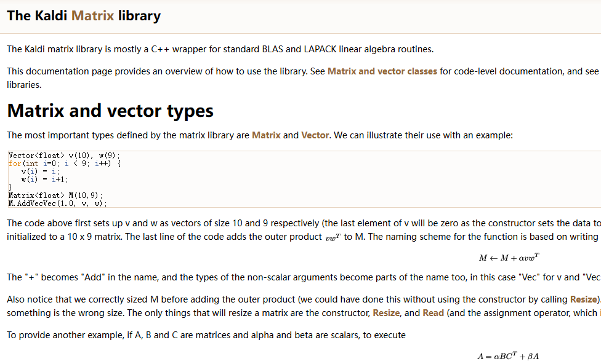
Task: Click the sentence about BLAS and LAPACK wrapper
Action: (x=220, y=49)
